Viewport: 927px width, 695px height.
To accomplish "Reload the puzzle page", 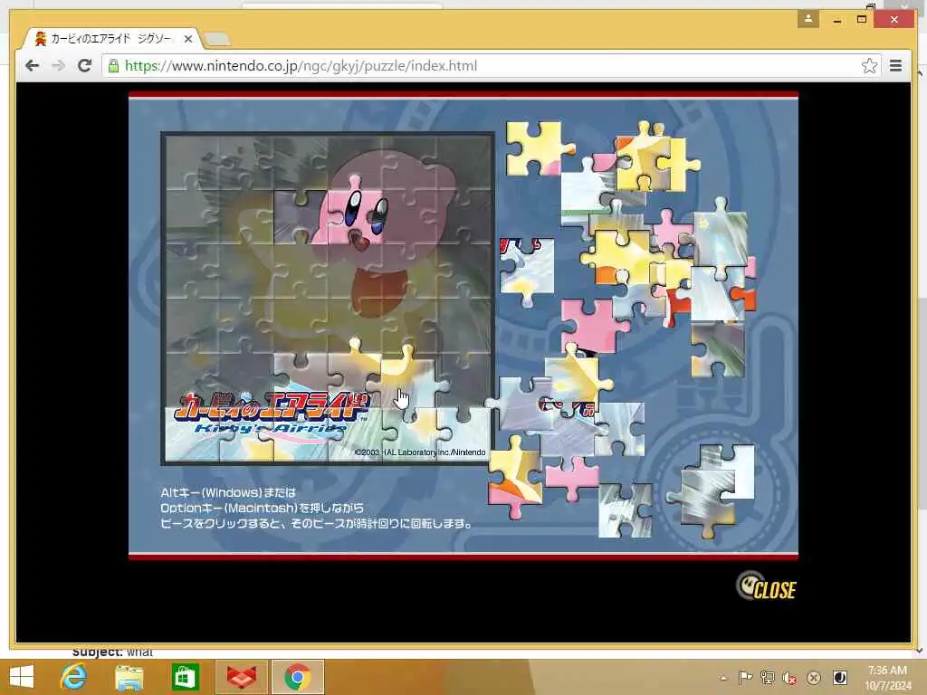I will pos(84,65).
